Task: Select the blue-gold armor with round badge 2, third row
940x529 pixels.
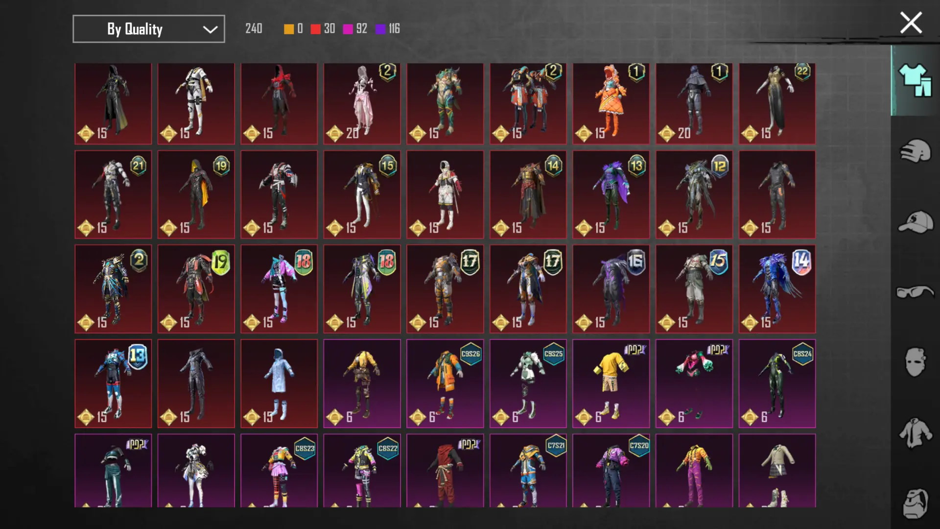Action: coord(113,289)
